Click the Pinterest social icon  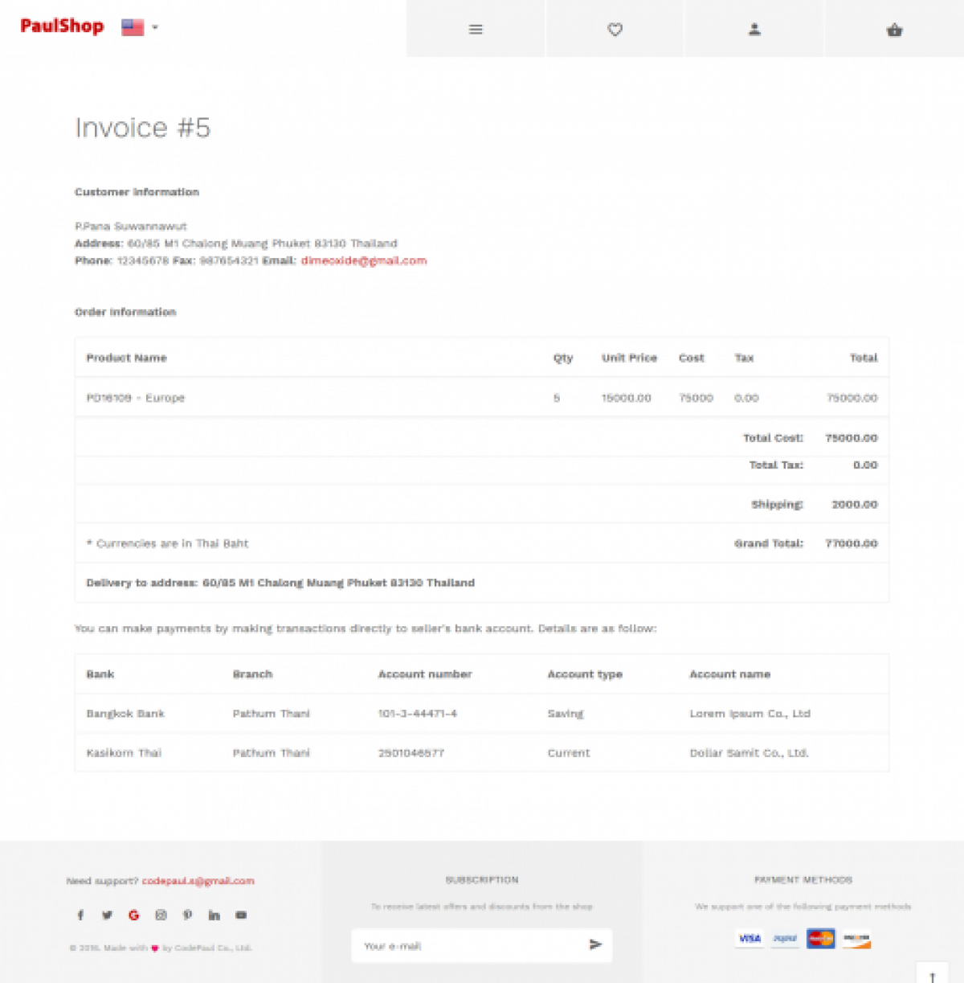click(187, 915)
